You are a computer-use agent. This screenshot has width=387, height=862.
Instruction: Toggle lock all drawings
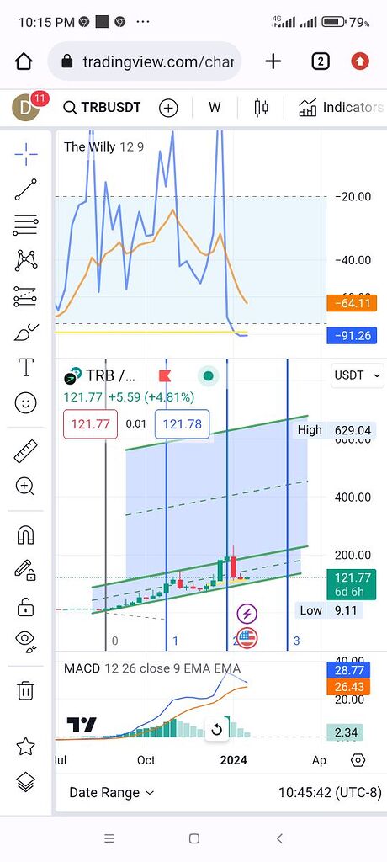tap(26, 607)
